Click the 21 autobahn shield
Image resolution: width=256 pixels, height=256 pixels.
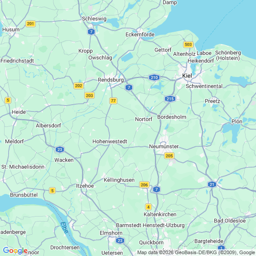tap(212, 184)
